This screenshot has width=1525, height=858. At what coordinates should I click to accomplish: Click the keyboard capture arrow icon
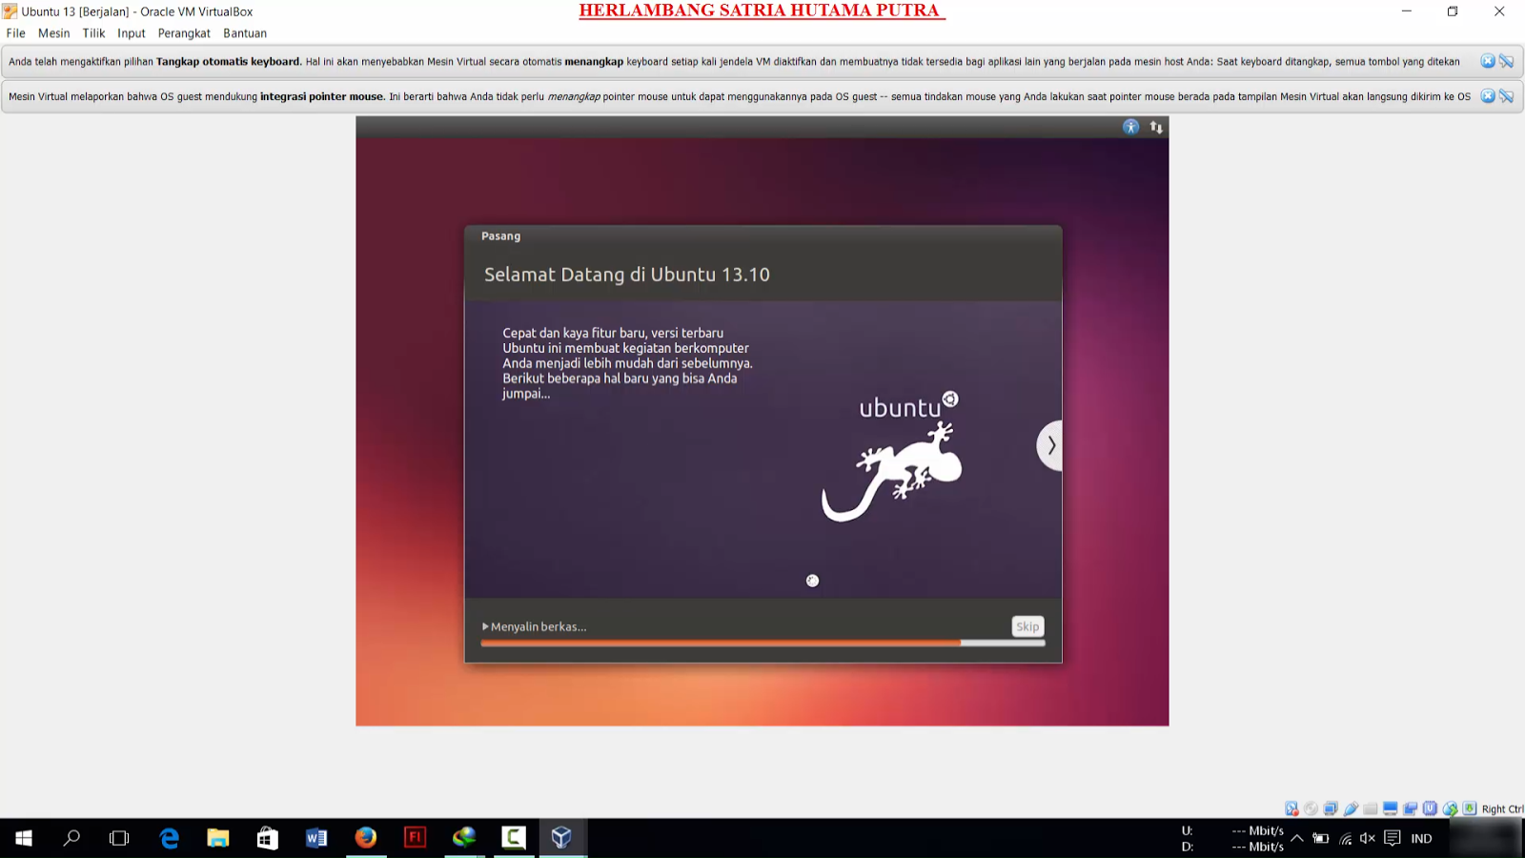(x=1470, y=808)
